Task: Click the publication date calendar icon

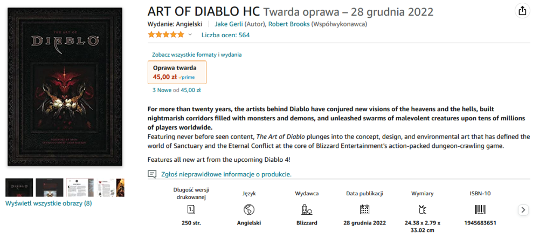Action: pyautogui.click(x=364, y=209)
